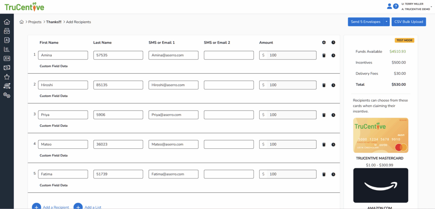Expand the Send 5 Envelopes dropdown arrow

(x=386, y=22)
